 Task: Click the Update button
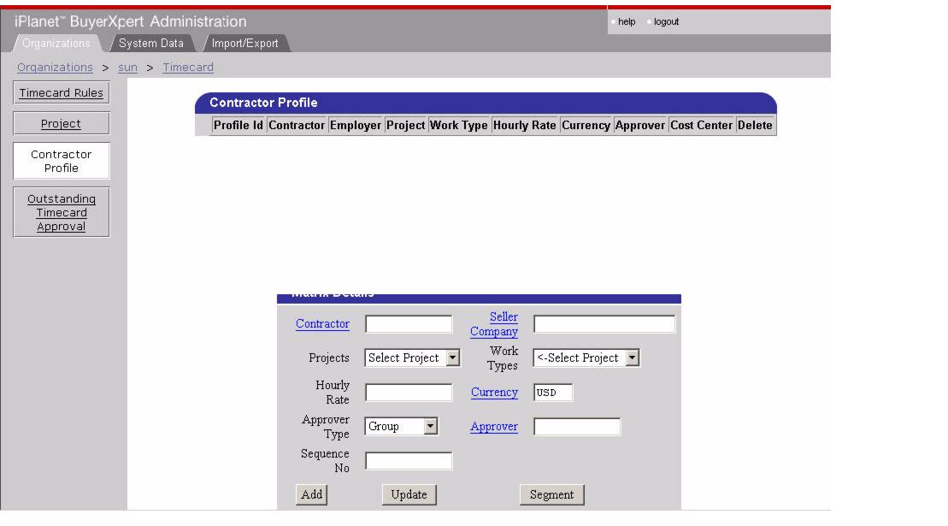pyautogui.click(x=409, y=494)
